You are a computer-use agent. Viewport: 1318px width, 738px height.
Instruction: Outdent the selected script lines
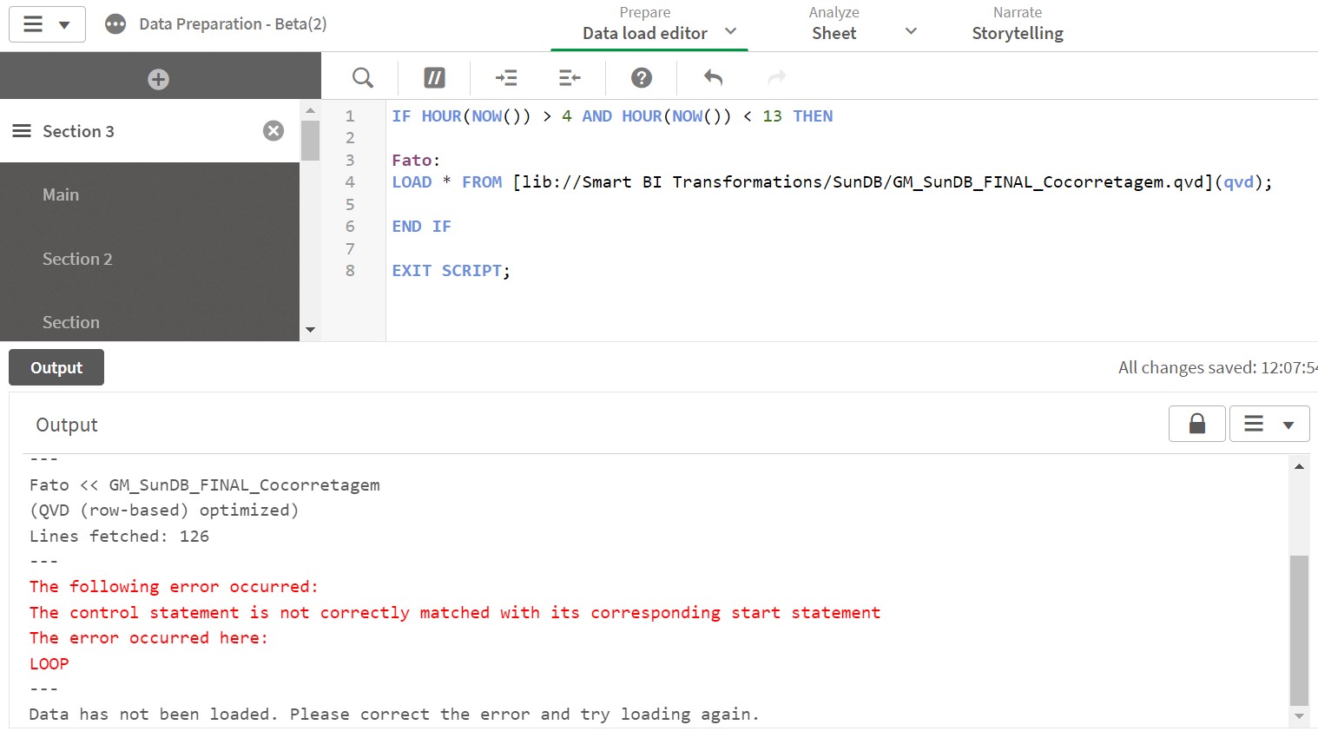[570, 78]
